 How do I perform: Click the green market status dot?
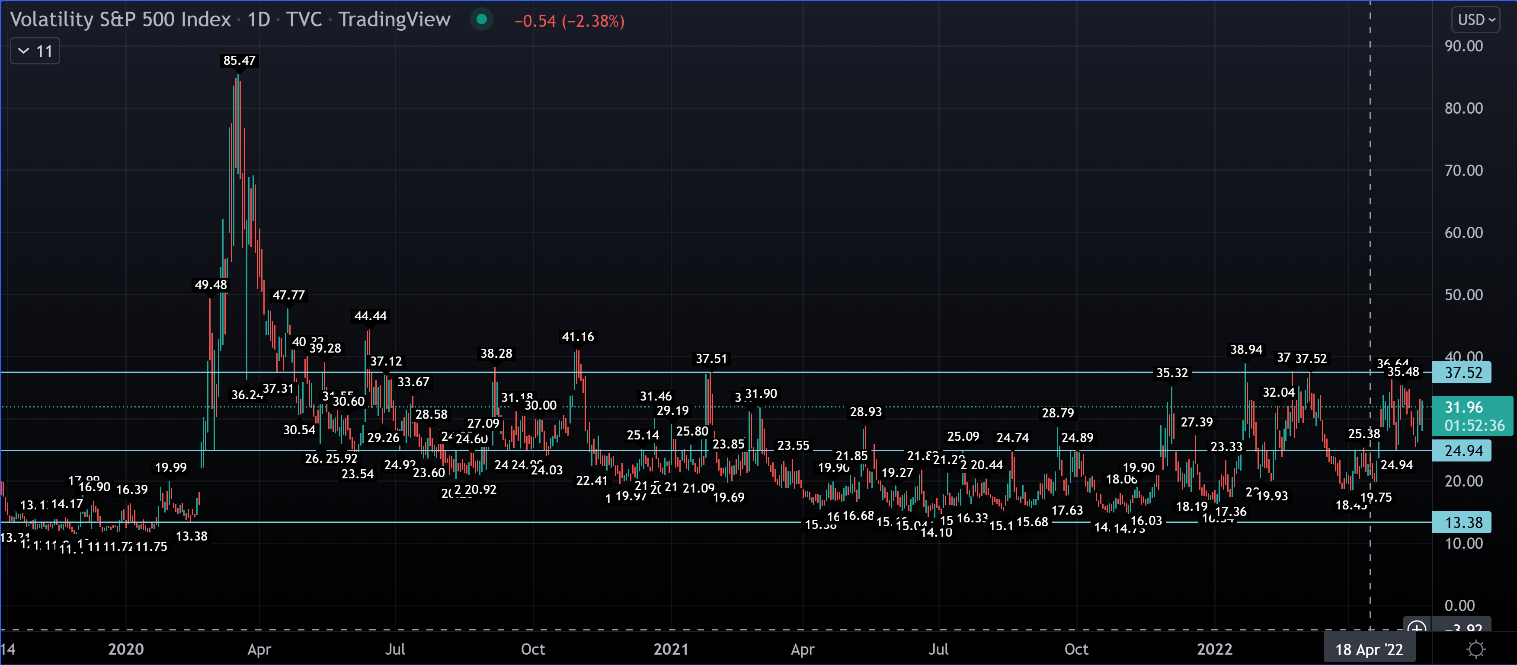click(x=481, y=19)
